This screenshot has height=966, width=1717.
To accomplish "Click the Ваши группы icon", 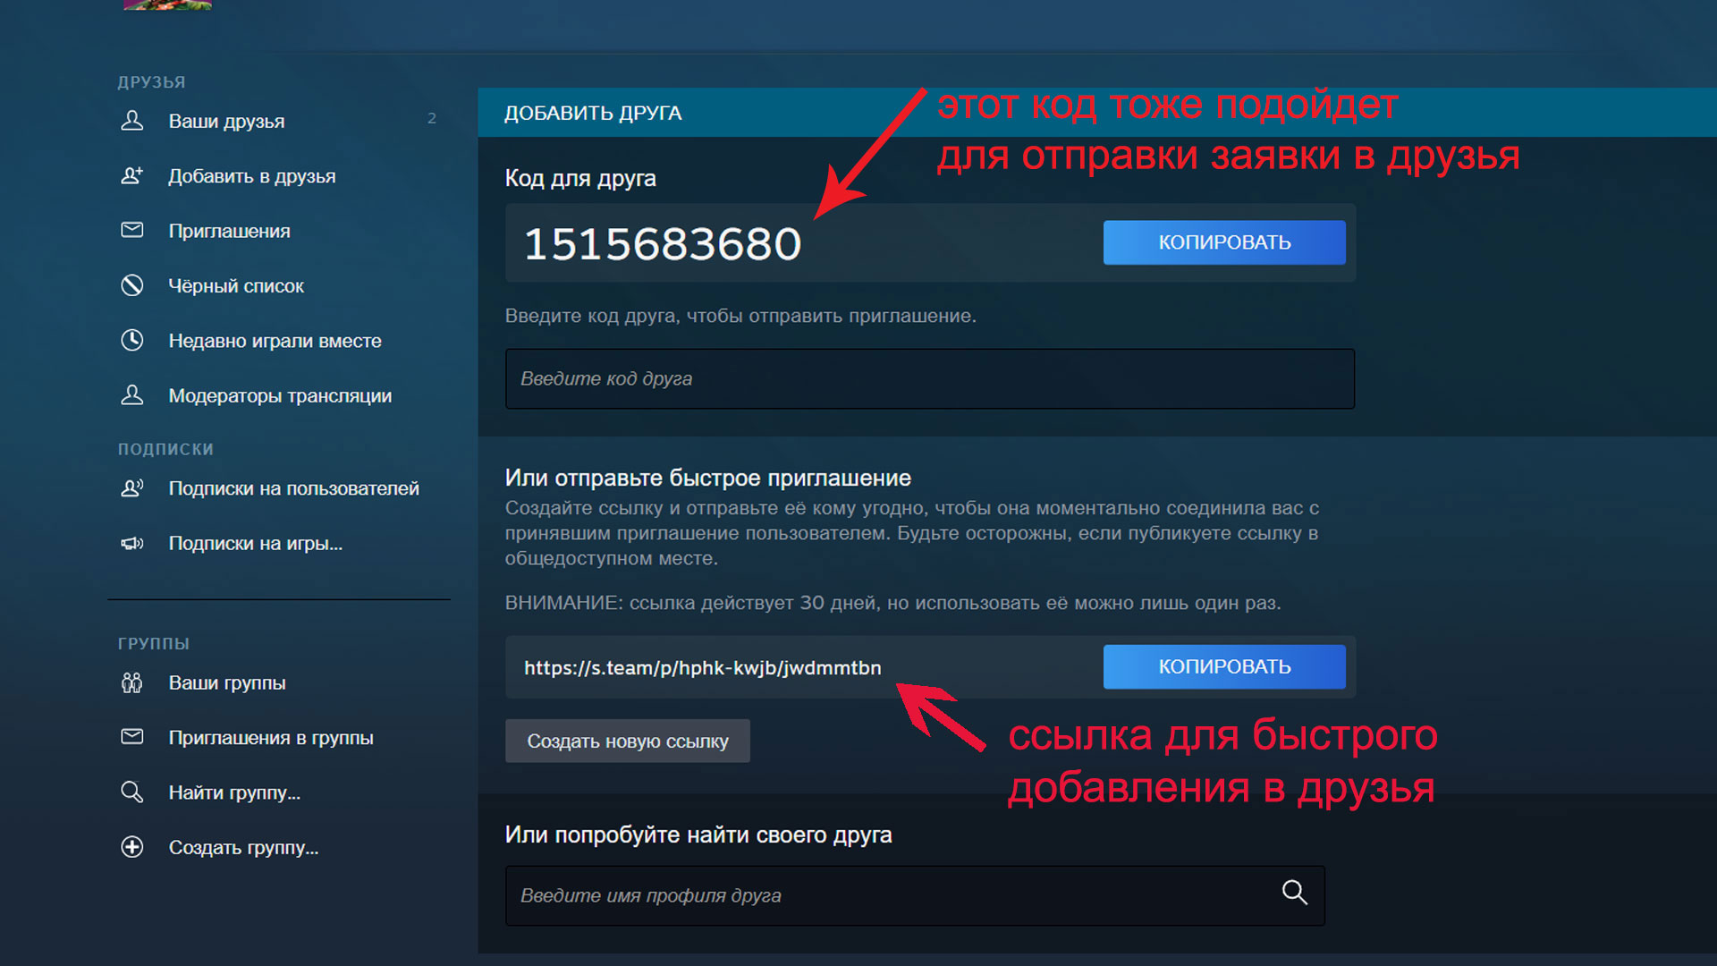I will (132, 682).
